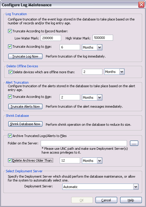Disable alert Truncate According to Age checkbox
This screenshot has width=146, height=207.
(10, 97)
